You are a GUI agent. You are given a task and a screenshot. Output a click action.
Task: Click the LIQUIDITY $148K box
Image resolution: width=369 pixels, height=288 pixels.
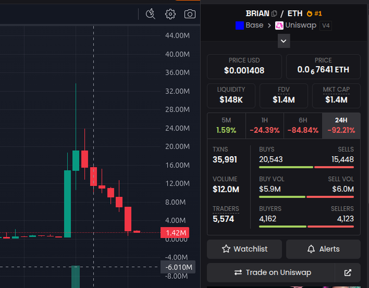(231, 96)
